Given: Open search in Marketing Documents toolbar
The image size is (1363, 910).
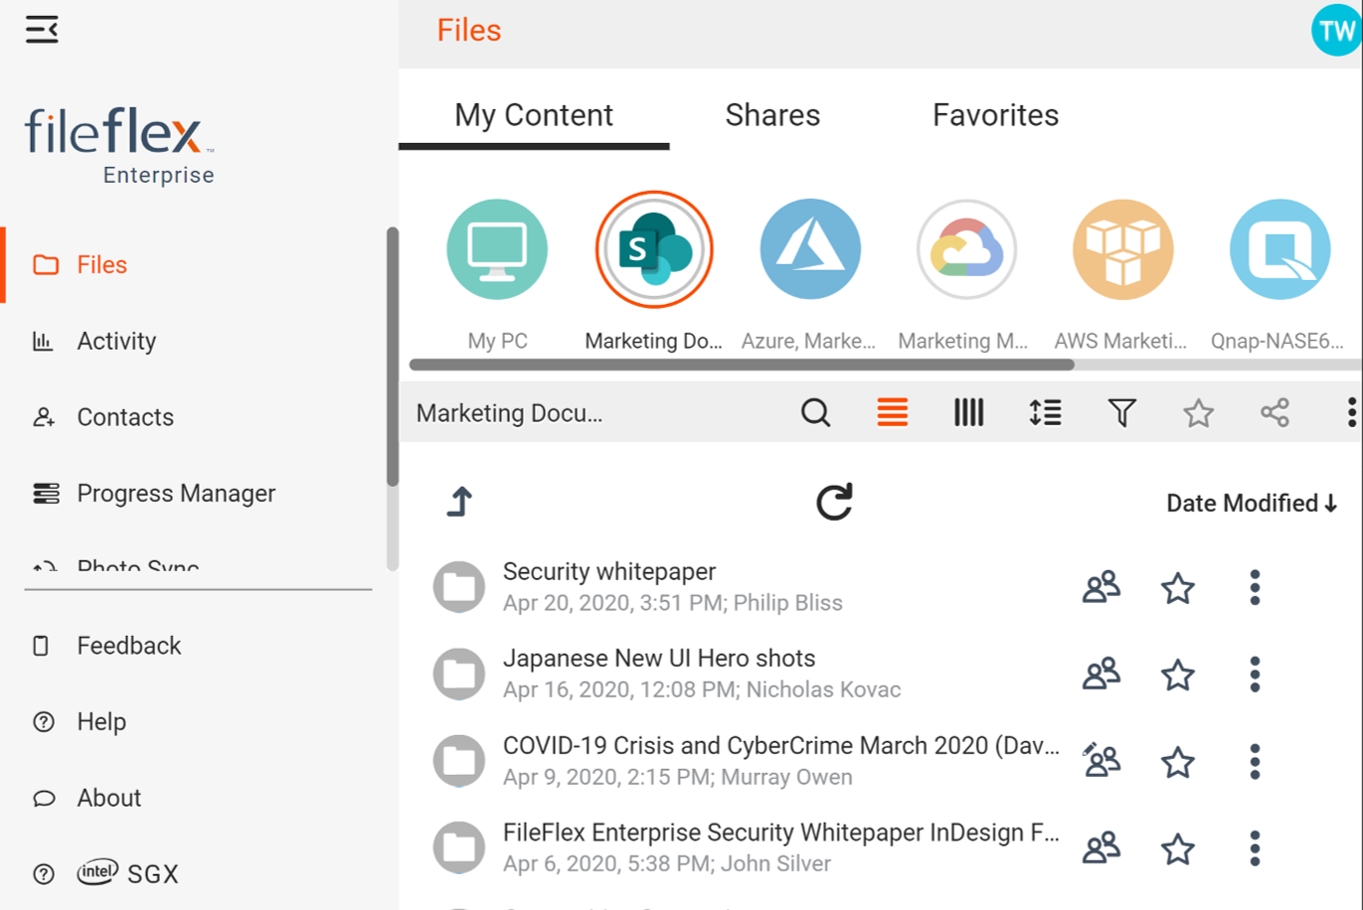Looking at the screenshot, I should [815, 412].
